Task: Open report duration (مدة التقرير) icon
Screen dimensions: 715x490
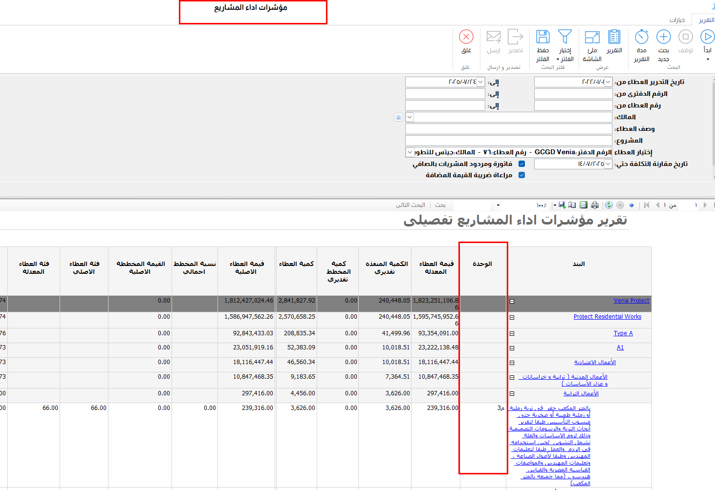Action: tap(641, 37)
